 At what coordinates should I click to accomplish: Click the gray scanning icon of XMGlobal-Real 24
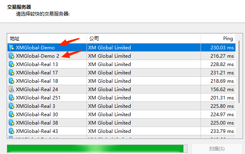pos(12,89)
